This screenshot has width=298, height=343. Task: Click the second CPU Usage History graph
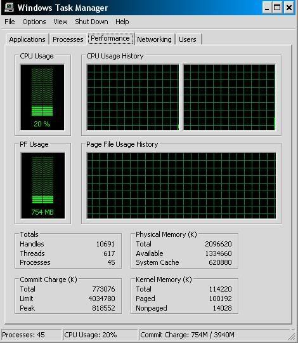pyautogui.click(x=230, y=97)
